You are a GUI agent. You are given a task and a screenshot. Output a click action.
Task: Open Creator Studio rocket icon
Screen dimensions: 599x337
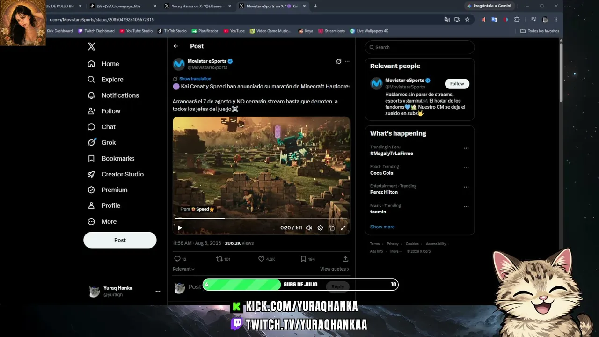(x=91, y=174)
